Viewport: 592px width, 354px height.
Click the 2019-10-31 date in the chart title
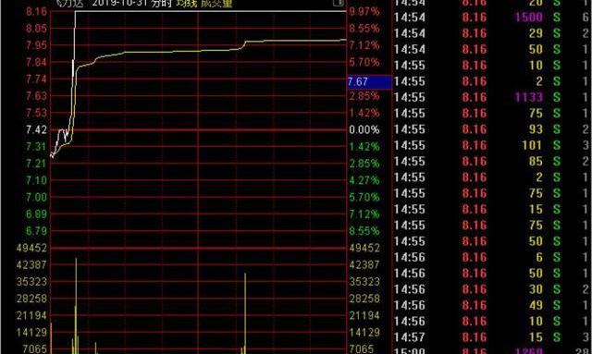click(120, 4)
